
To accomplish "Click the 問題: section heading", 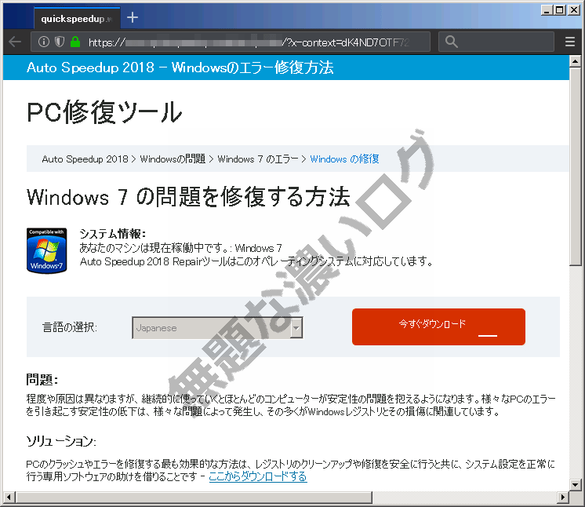I will (x=42, y=380).
